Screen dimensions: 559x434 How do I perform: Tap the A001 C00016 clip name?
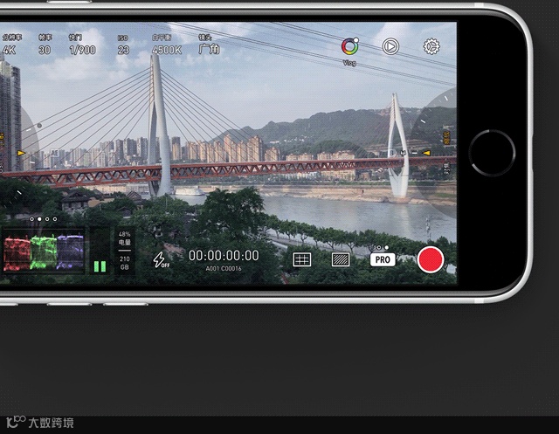224,269
